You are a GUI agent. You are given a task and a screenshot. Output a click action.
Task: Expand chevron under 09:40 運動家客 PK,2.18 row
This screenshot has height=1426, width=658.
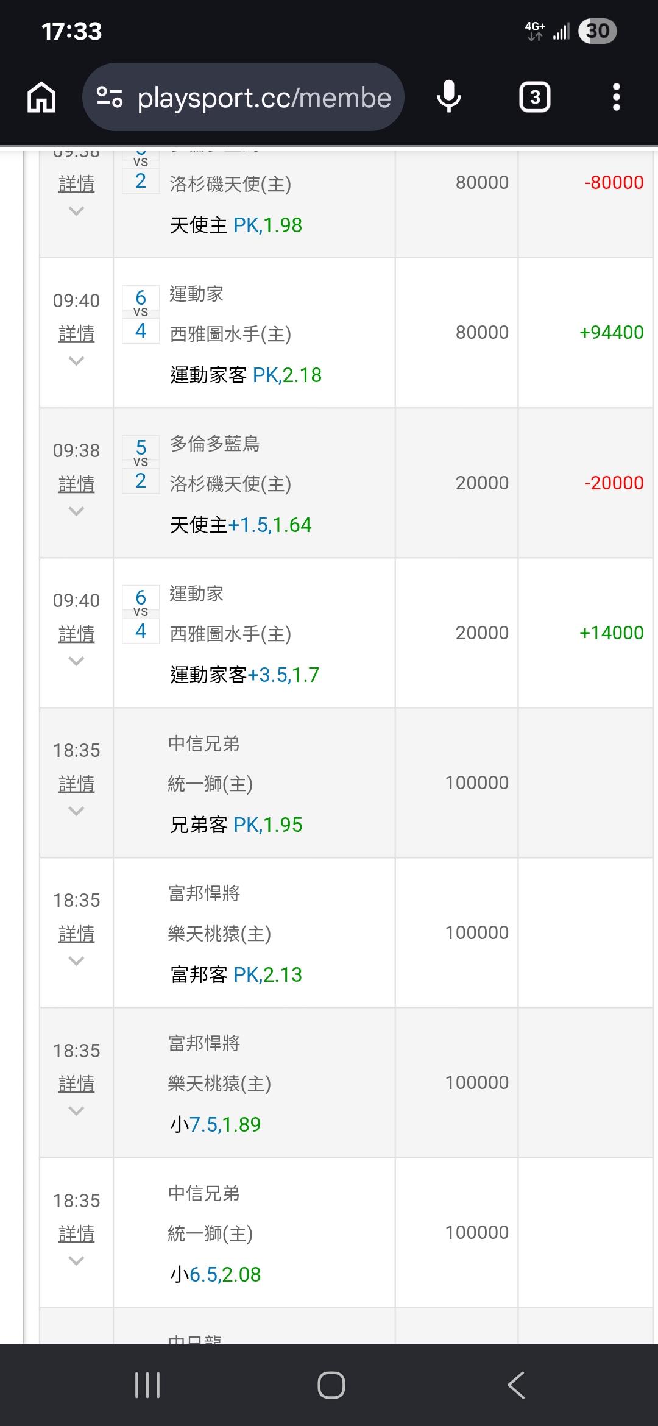pos(76,361)
